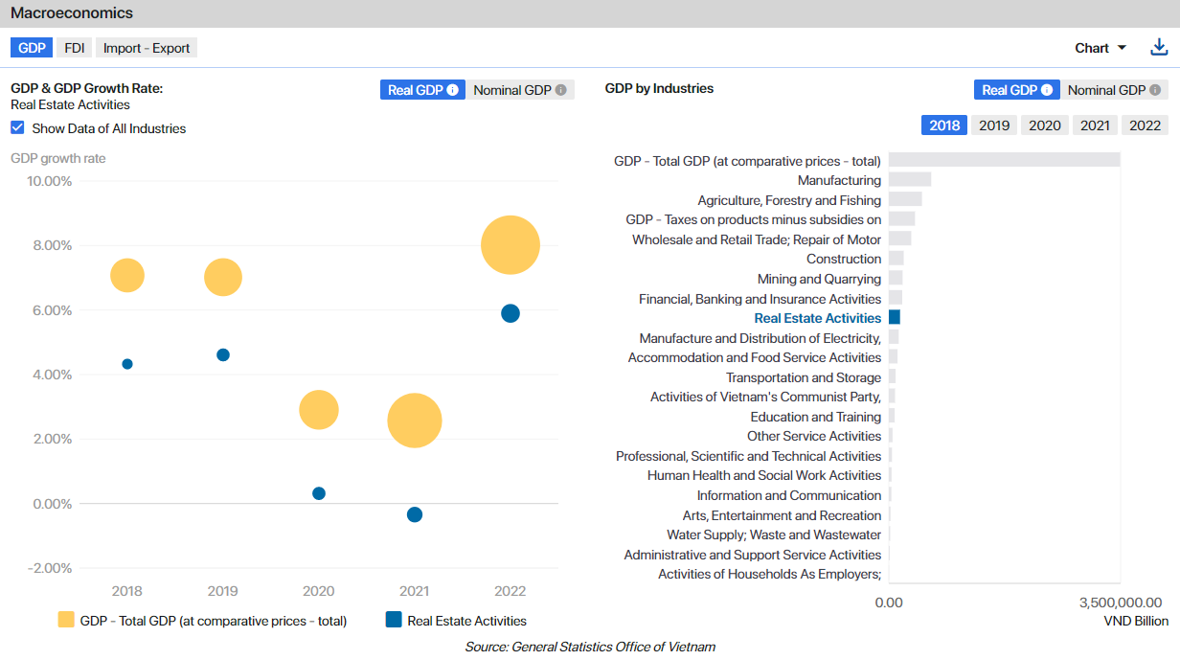Click info icon on left Nominal GDP button
This screenshot has height=660, width=1180.
coord(561,90)
